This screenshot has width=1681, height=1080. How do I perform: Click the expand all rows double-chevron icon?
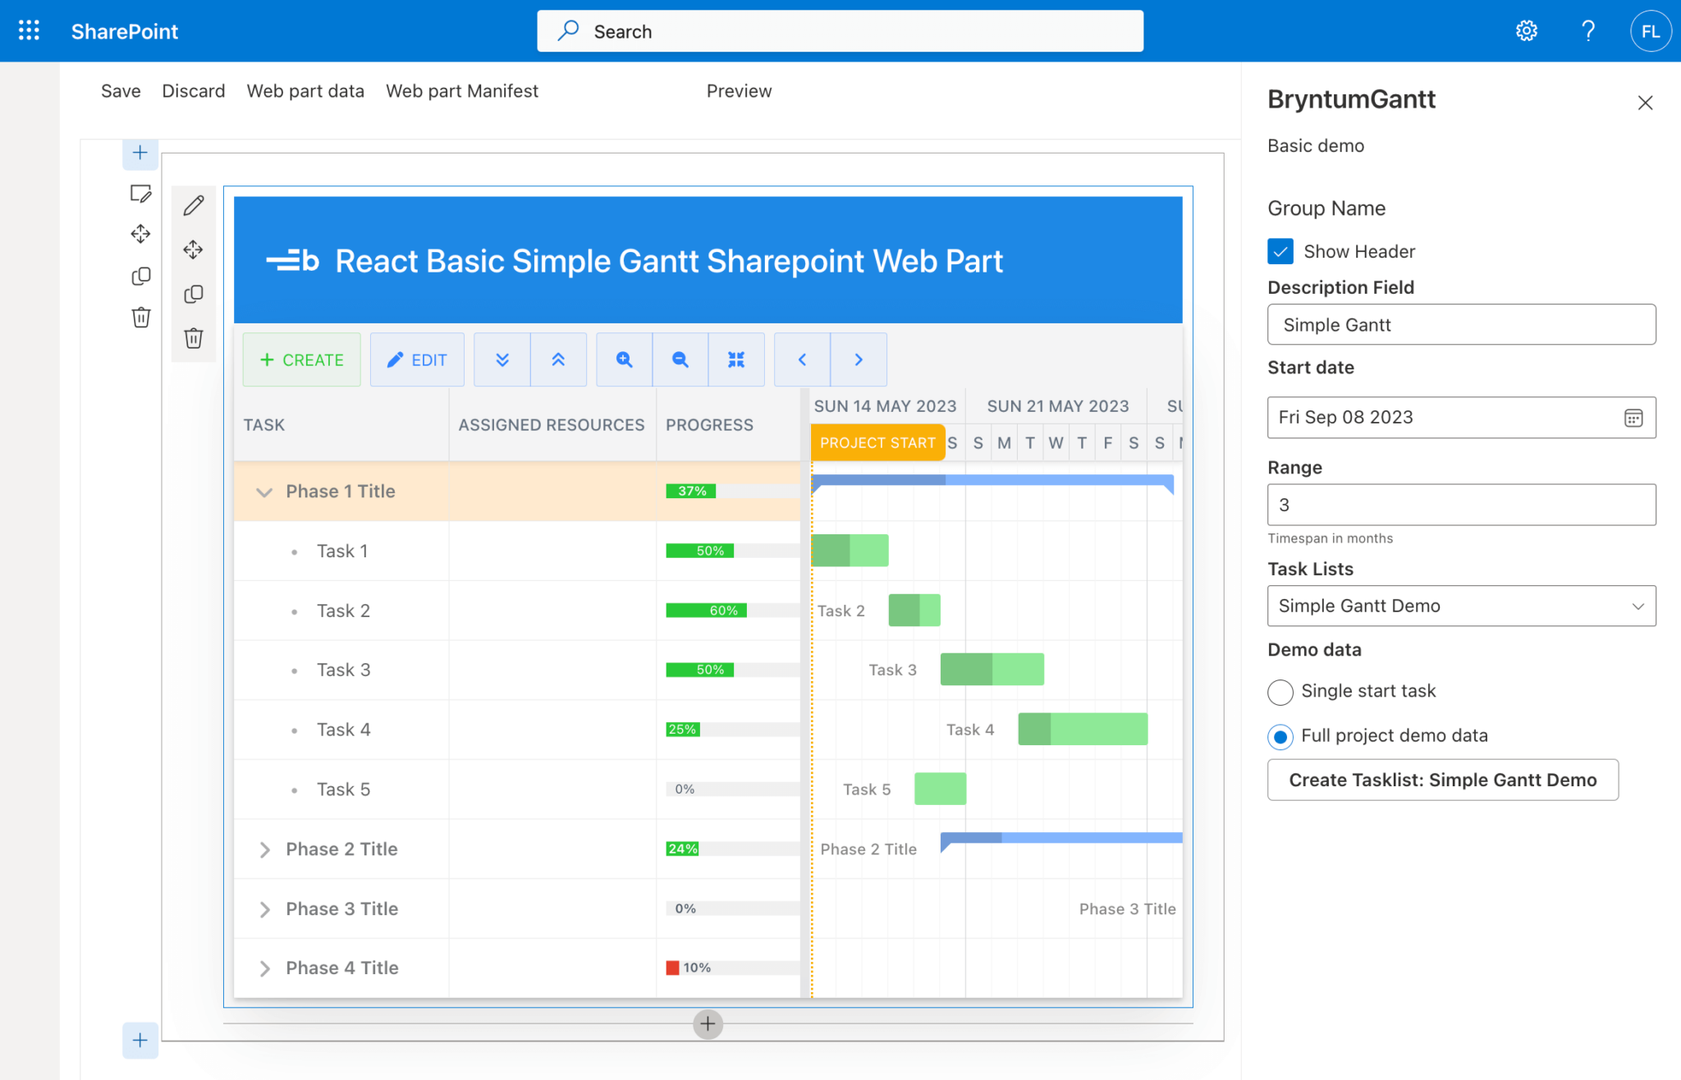[x=502, y=359]
